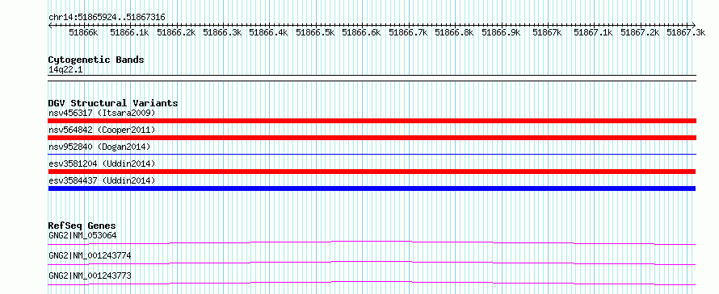Click the 51866.4k ruler label
This screenshot has width=719, height=294.
point(269,32)
